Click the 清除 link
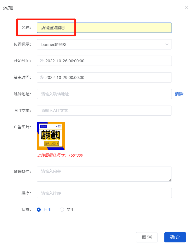This screenshot has width=192, height=246. tap(179, 94)
